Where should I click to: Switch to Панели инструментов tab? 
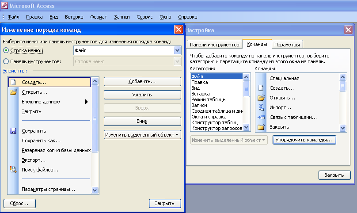(x=214, y=45)
